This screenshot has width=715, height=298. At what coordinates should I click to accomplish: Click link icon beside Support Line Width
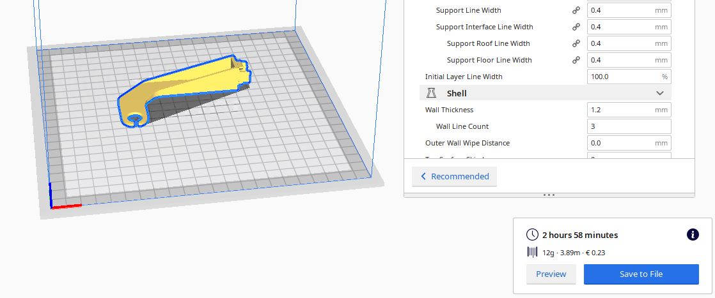[x=576, y=10]
